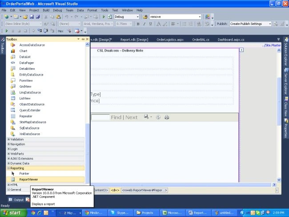Click the ReportViewer print icon

coord(167,117)
